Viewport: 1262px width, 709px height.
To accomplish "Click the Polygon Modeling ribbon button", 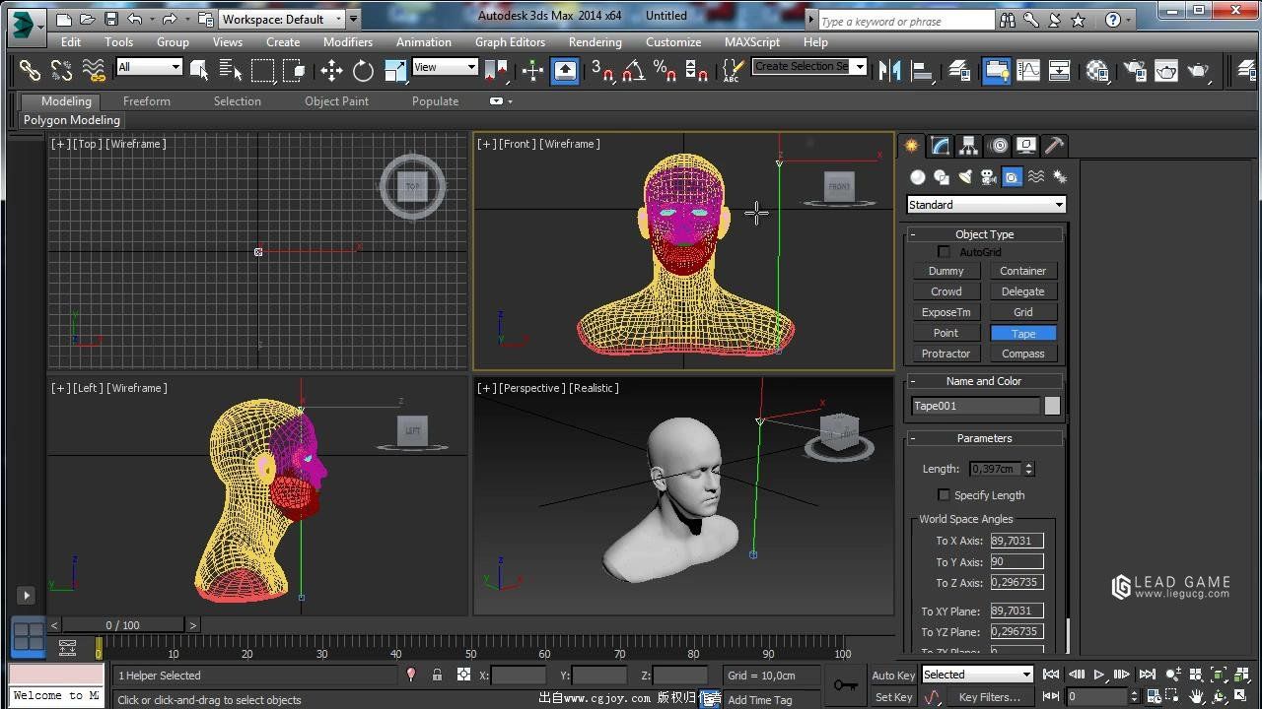I will 72,120.
